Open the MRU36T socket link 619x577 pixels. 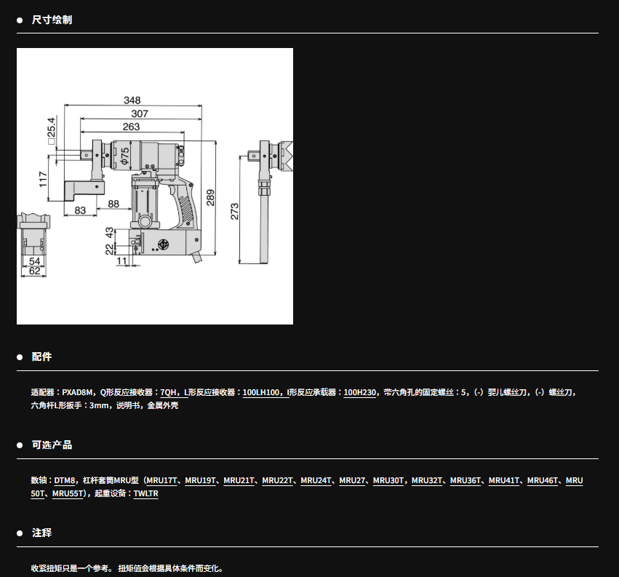[x=466, y=481]
